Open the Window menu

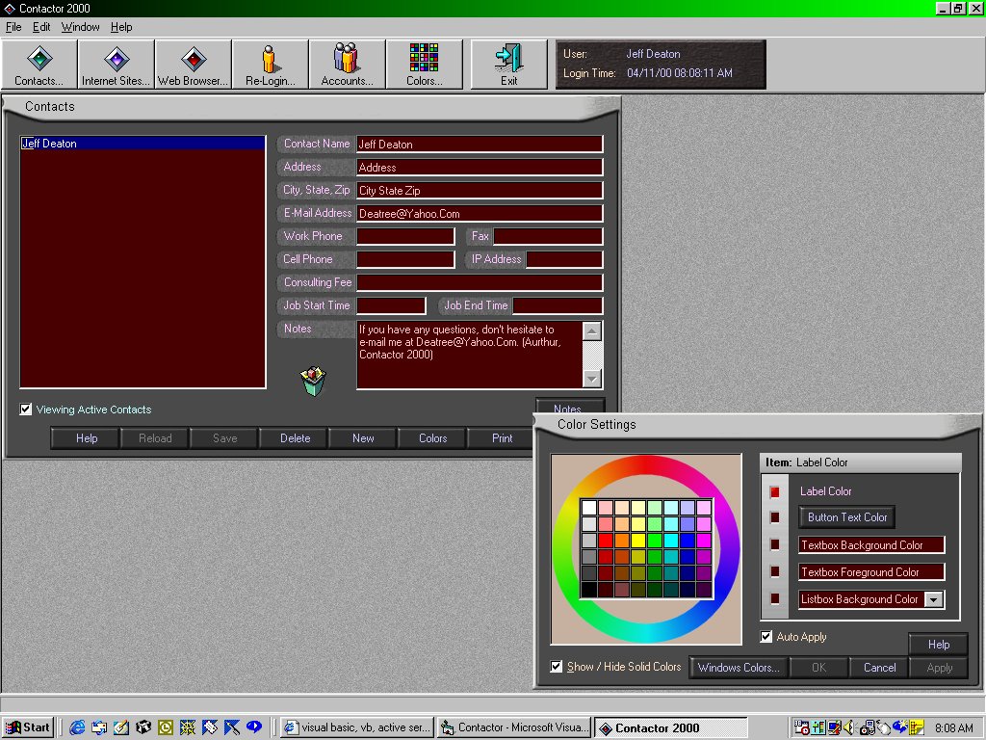coord(81,27)
